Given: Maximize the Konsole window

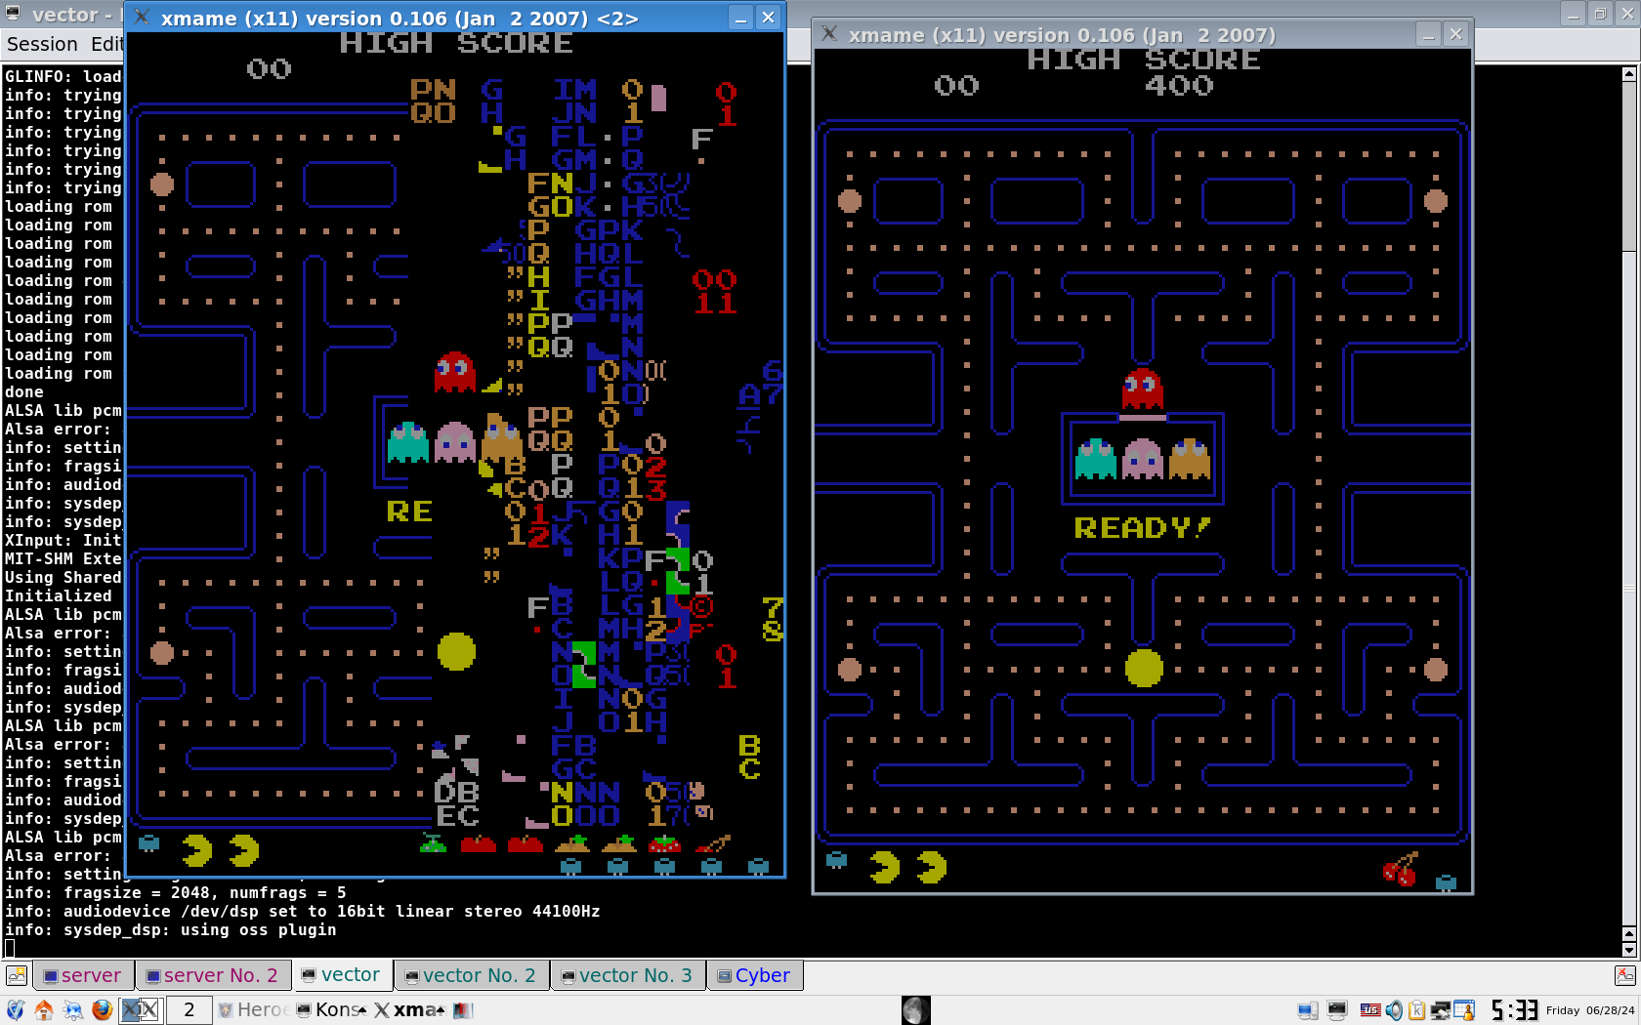Looking at the screenshot, I should (x=1600, y=14).
